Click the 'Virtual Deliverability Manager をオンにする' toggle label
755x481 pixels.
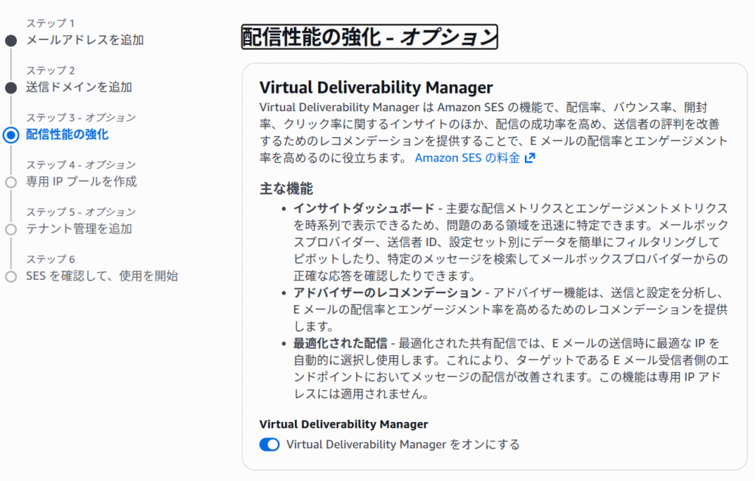coord(403,444)
